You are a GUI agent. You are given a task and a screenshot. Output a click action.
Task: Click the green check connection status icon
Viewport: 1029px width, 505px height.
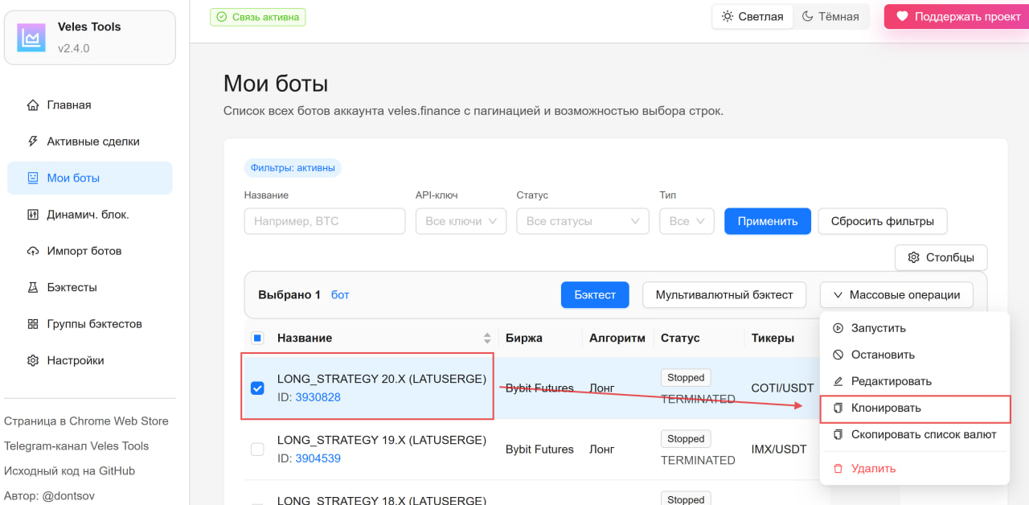point(222,16)
